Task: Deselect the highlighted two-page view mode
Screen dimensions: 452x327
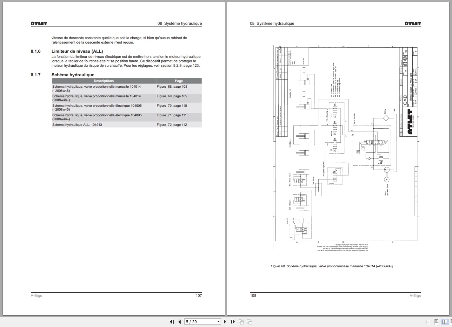Action: 445,322
